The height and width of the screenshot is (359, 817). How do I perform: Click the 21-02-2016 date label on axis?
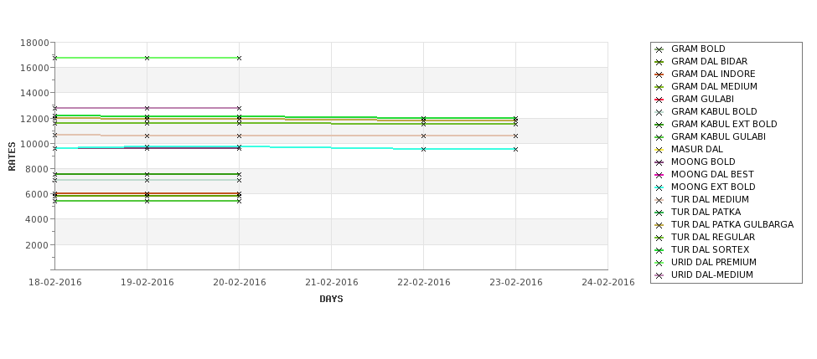pyautogui.click(x=331, y=283)
